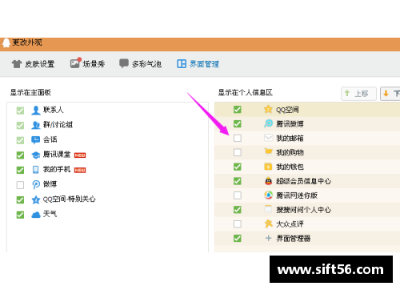The image size is (400, 290).
Task: Uncheck the QQ空间 checkbox in personal info list
Action: pos(238,110)
